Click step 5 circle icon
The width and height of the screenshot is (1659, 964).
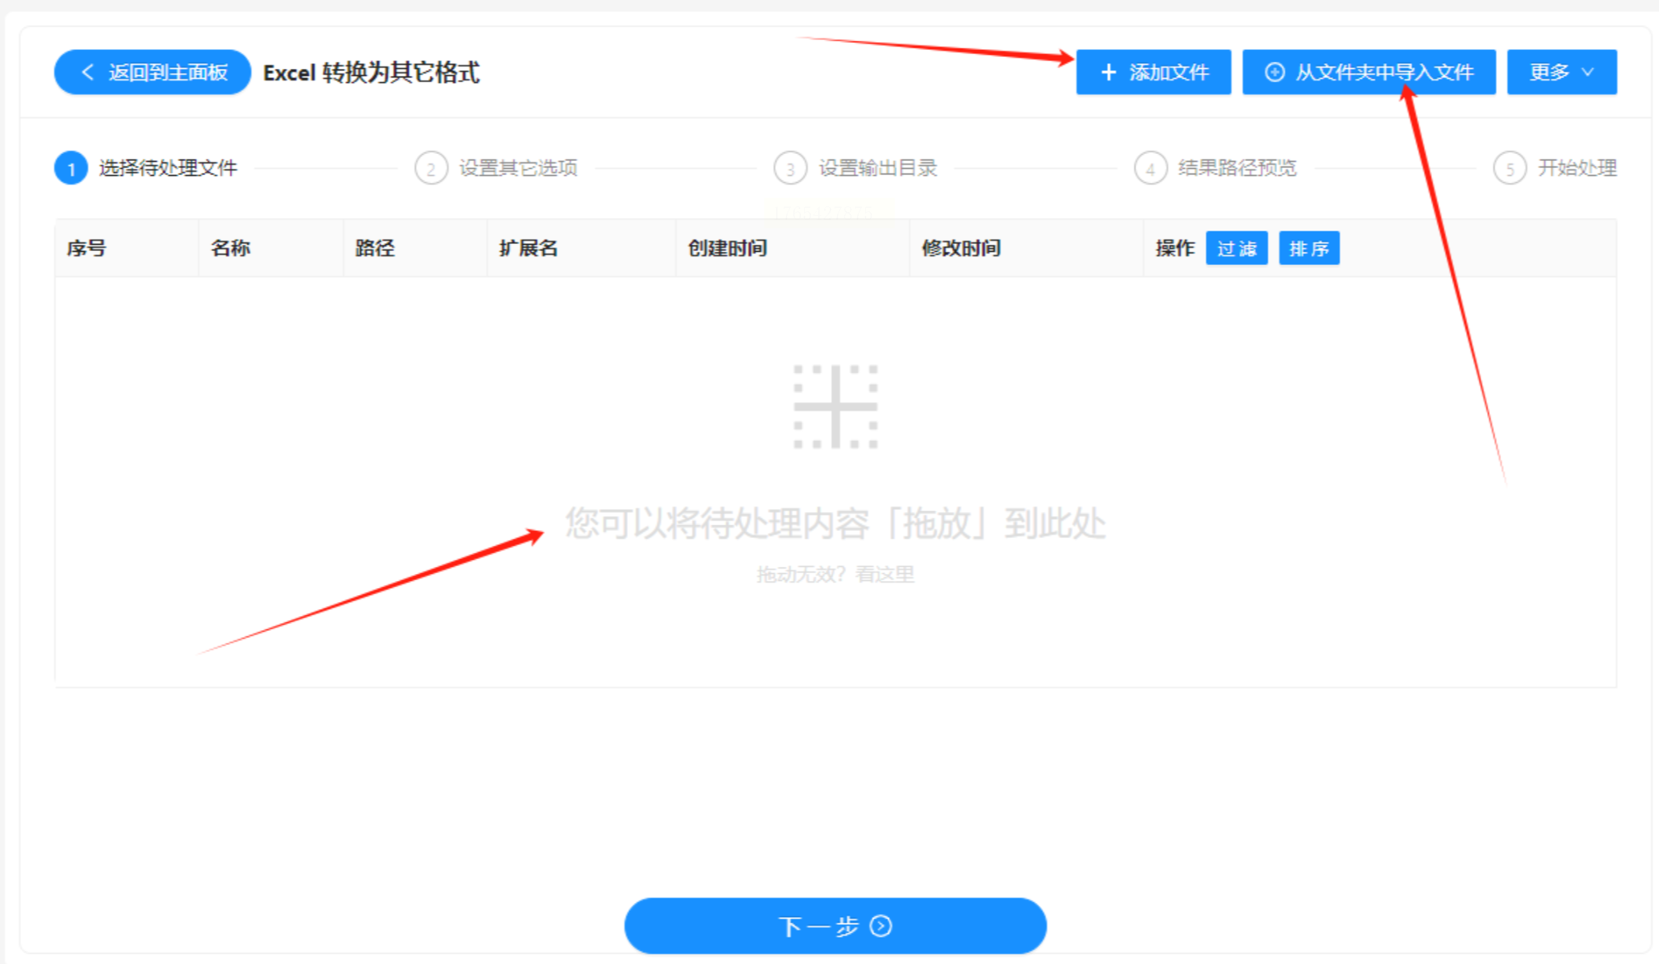[1510, 168]
